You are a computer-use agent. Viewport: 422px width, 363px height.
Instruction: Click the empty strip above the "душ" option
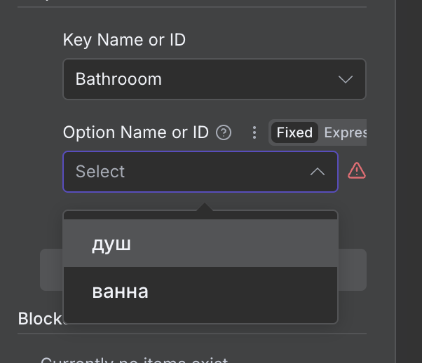coord(200,215)
